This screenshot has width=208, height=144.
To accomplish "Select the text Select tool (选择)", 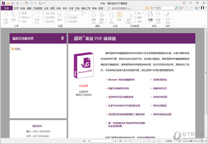I will [x=13, y=17].
